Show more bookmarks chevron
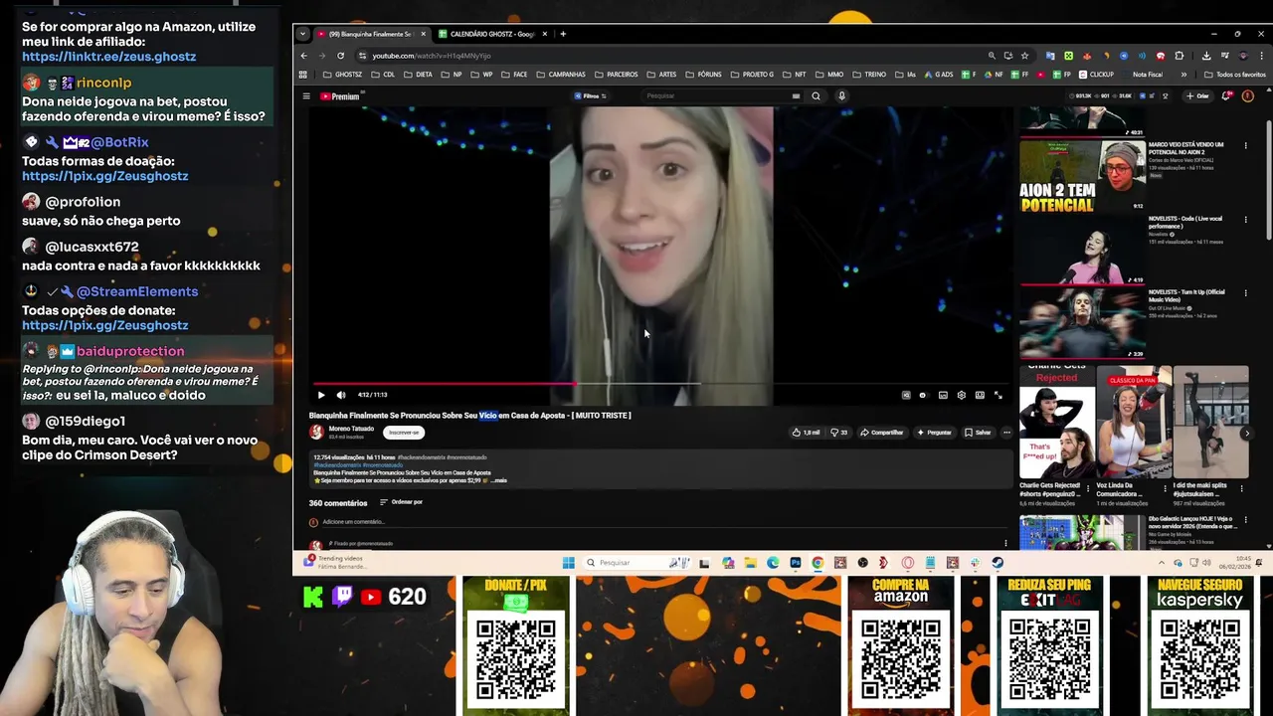Image resolution: width=1273 pixels, height=716 pixels. pos(1183,75)
